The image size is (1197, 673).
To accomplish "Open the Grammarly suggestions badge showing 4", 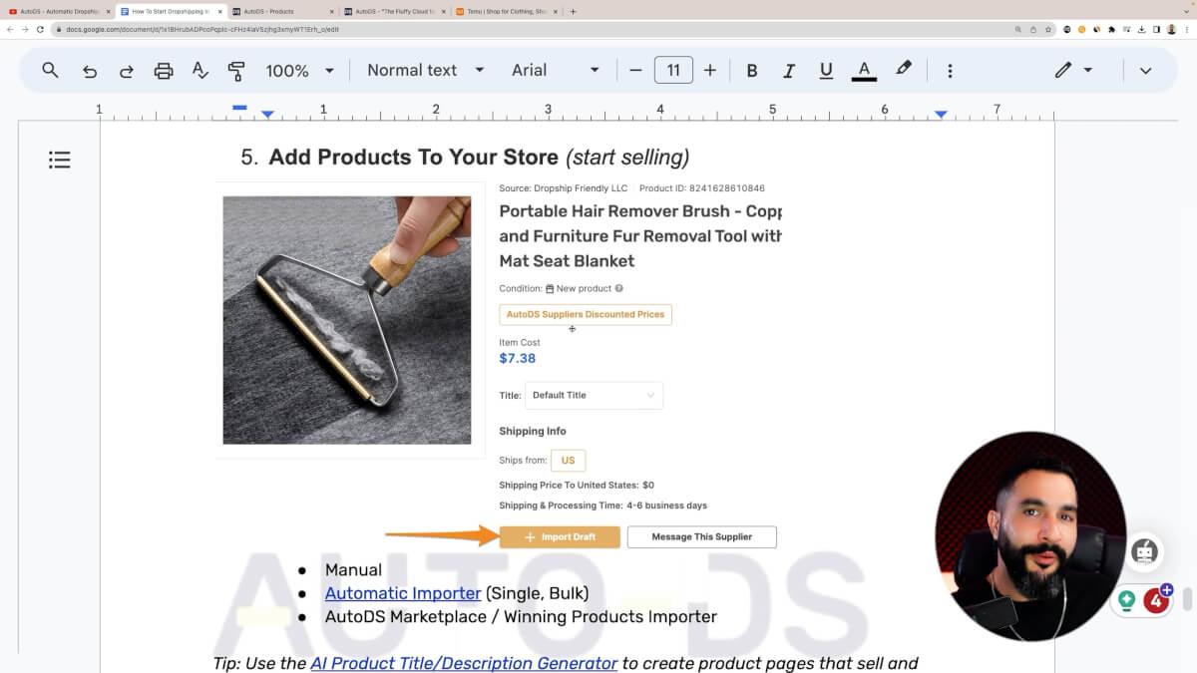I will [1156, 600].
